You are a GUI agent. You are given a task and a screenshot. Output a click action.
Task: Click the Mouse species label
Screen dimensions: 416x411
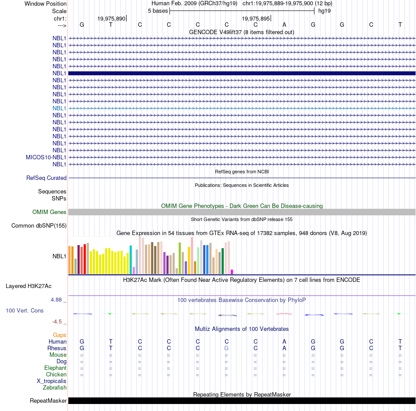point(58,355)
